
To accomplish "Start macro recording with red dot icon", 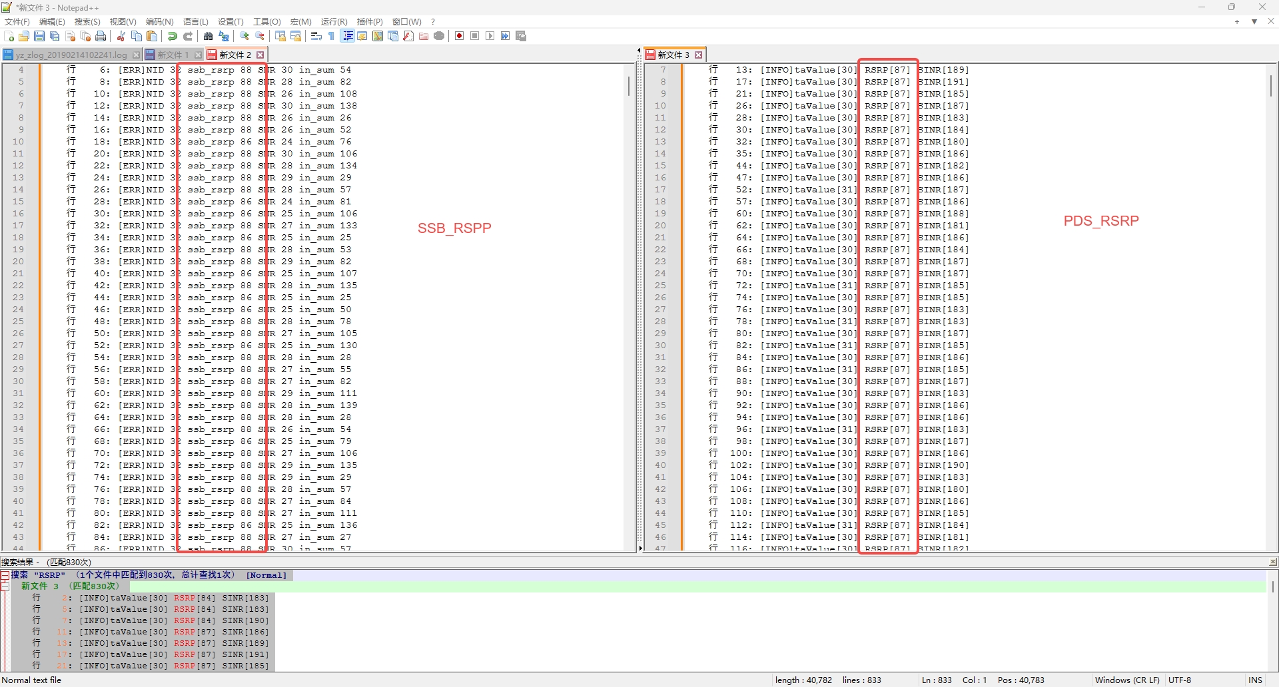I will coord(459,36).
